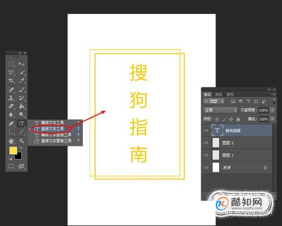Filter layers by type layers

249,101
